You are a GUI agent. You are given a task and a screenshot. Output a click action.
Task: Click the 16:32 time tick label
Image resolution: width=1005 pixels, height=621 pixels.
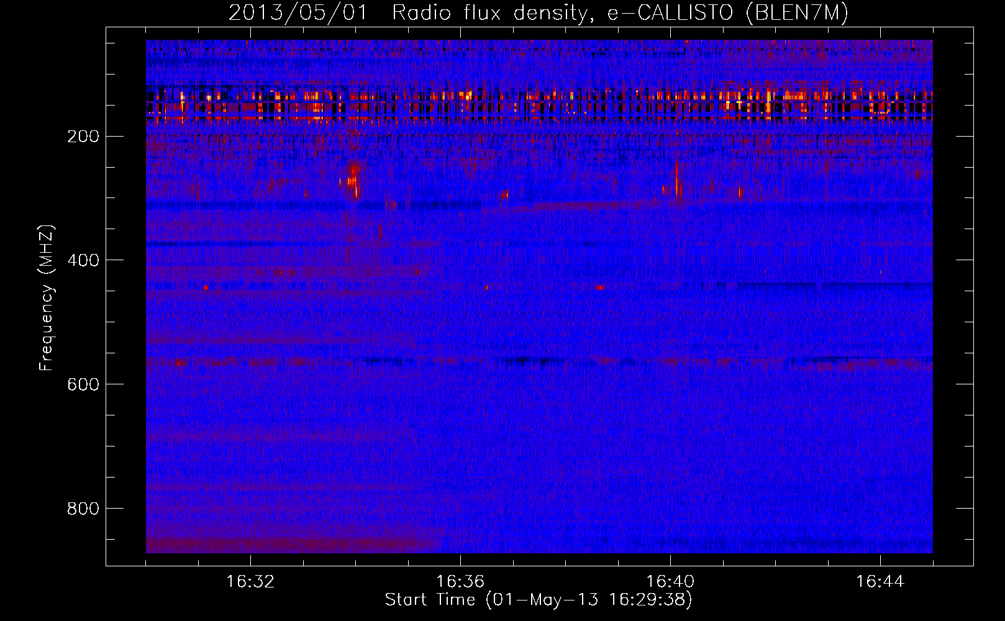point(250,582)
